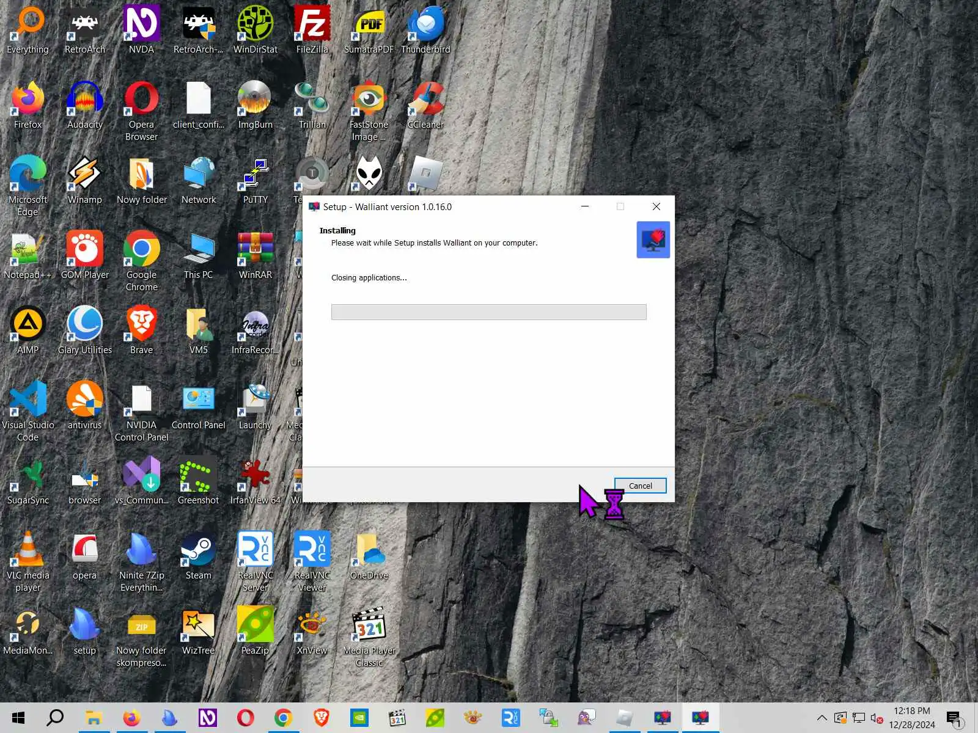Select the Brave desktop shortcut
The width and height of the screenshot is (978, 733).
click(x=142, y=330)
